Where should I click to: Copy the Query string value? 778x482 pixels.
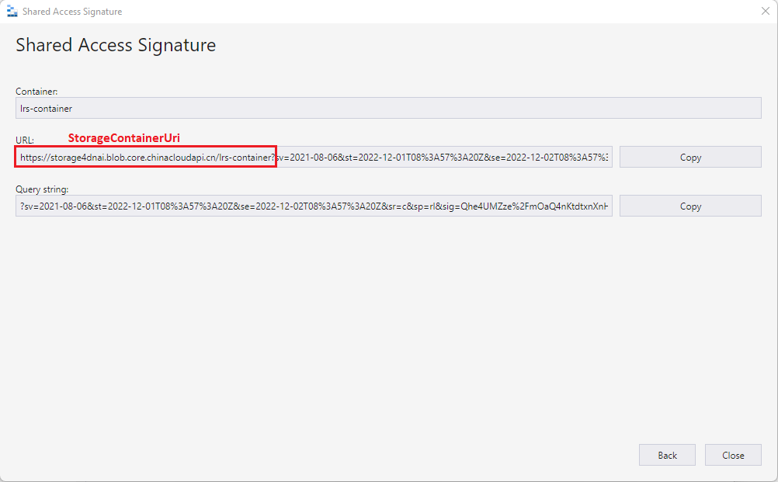(x=690, y=206)
